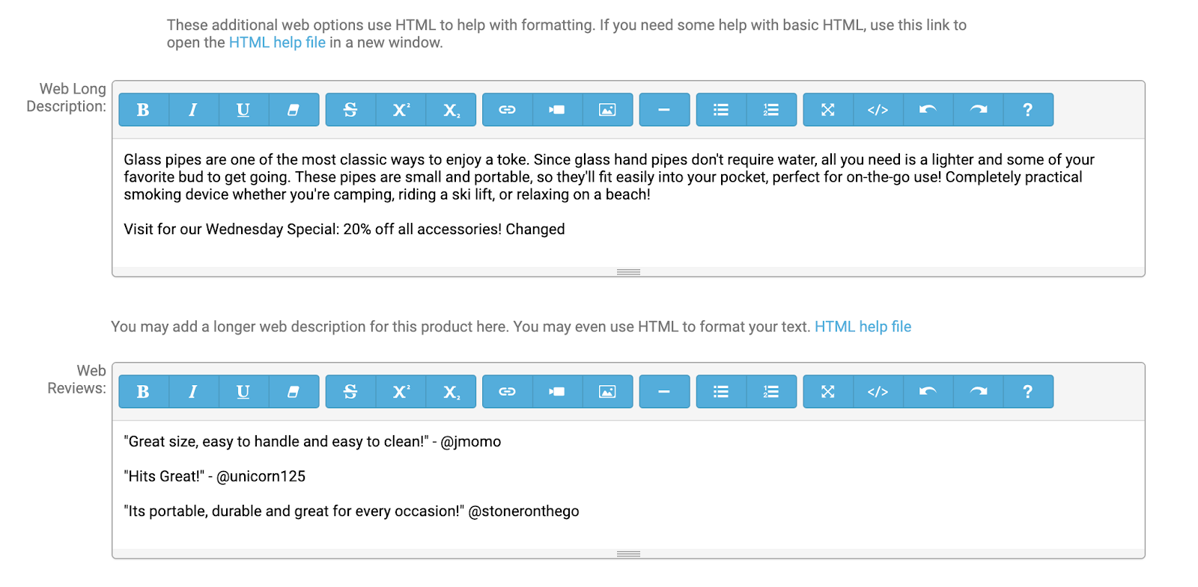Click eraser icon in Web Long Description toolbar
The image size is (1198, 587).
pyautogui.click(x=294, y=110)
